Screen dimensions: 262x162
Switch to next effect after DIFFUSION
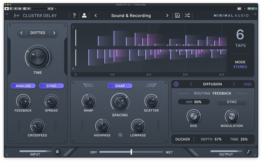pyautogui.click(x=234, y=84)
